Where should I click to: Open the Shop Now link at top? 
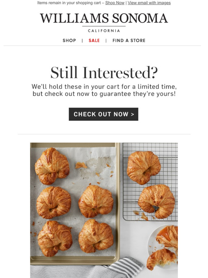point(115,3)
